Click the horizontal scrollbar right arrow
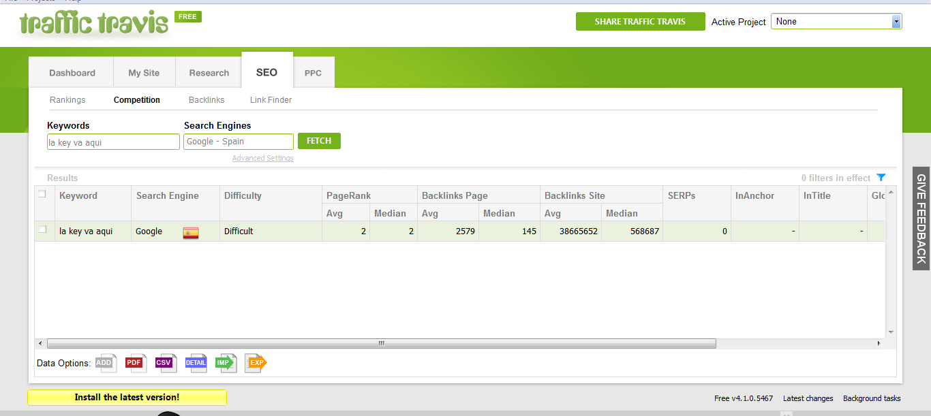This screenshot has height=416, width=931. point(879,344)
